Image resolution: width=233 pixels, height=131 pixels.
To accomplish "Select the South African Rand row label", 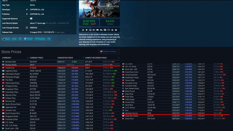I will 13,104.
